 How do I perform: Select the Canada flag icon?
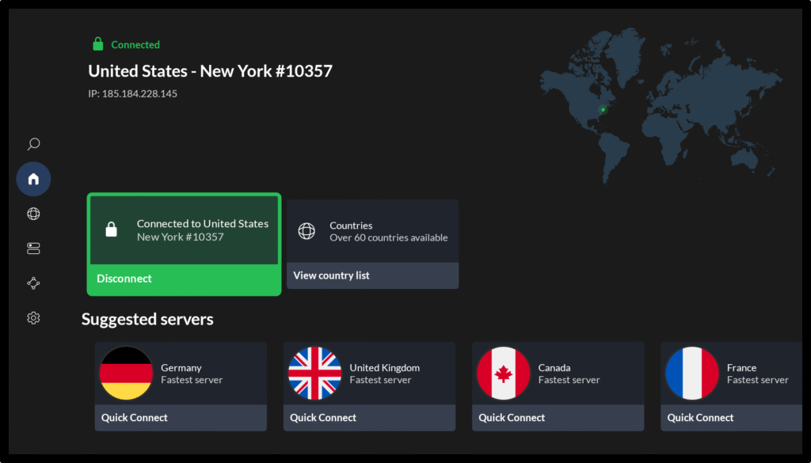(502, 372)
